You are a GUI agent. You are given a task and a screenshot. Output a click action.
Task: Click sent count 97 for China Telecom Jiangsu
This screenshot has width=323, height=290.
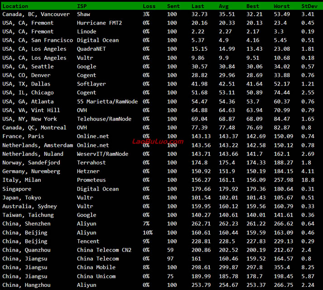(x=170, y=258)
